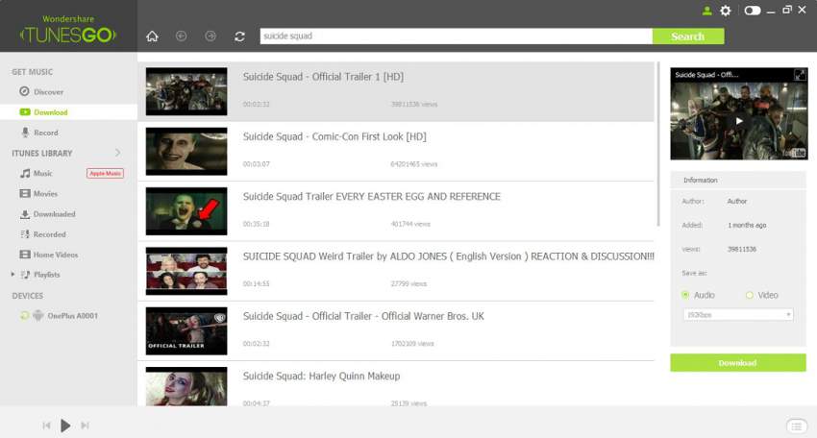Click the Movies film icon
This screenshot has height=438, width=817.
25,193
